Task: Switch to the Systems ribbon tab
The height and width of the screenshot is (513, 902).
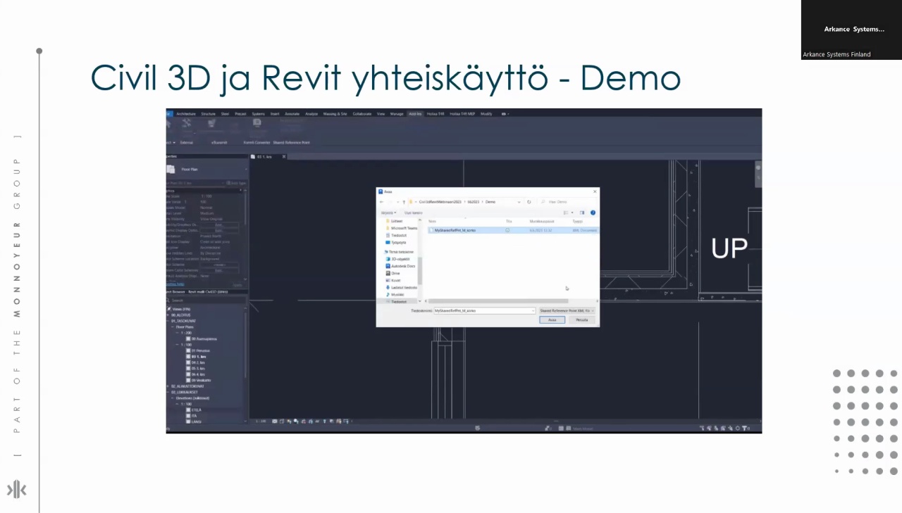Action: tap(258, 113)
